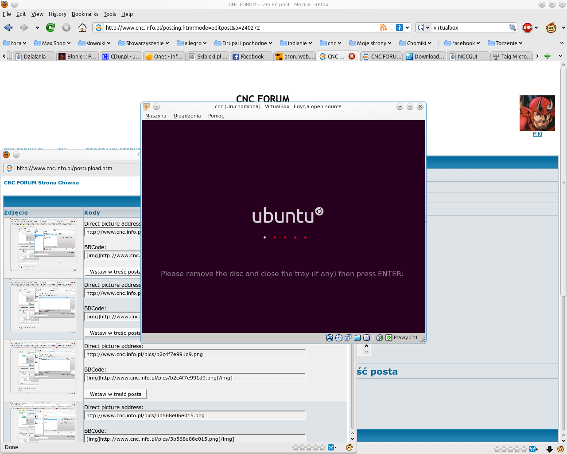Reload the page with green refresh icon

(50, 27)
